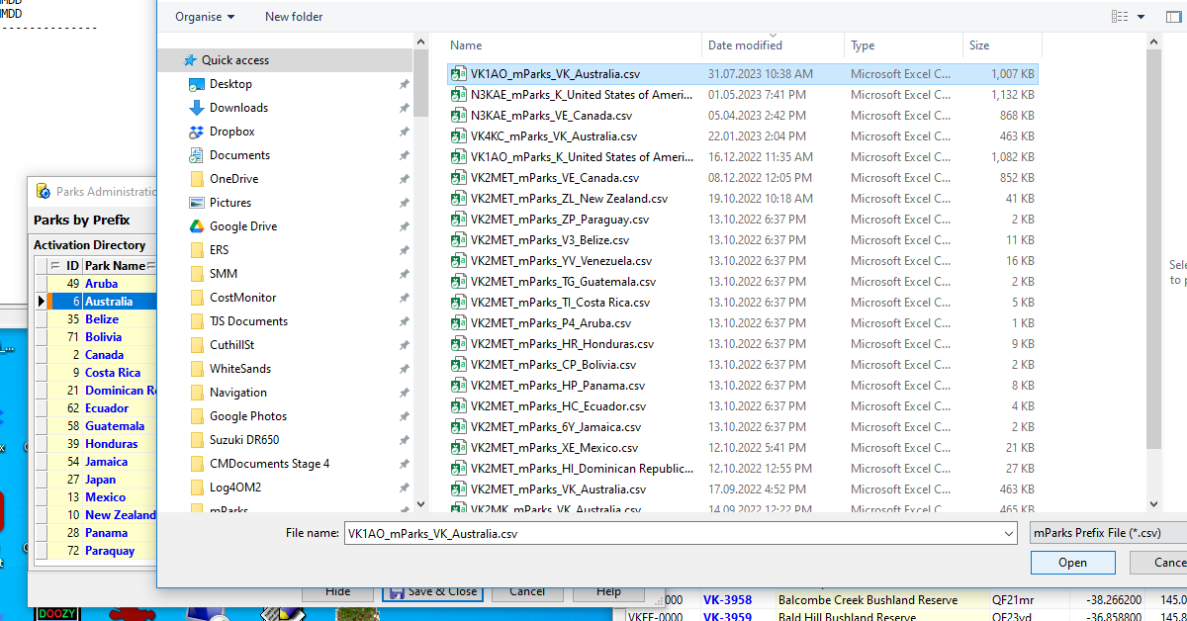1187x621 pixels.
Task: Sort files by Name column
Action: click(574, 45)
